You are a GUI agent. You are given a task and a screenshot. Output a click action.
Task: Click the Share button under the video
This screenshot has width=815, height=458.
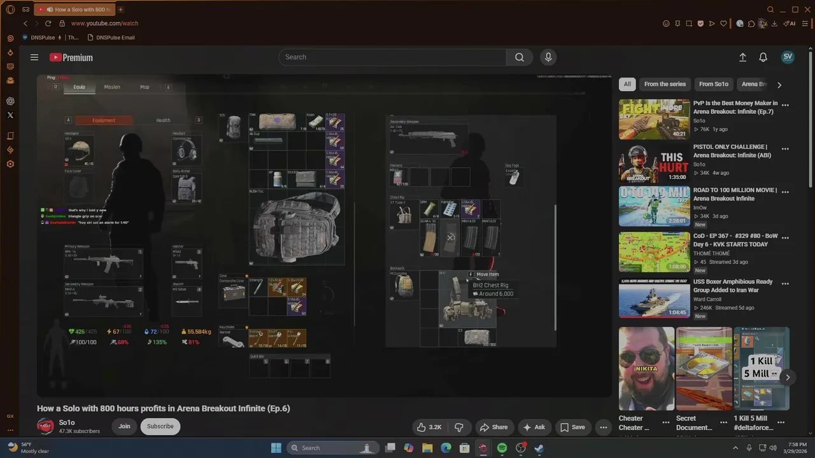coord(493,427)
